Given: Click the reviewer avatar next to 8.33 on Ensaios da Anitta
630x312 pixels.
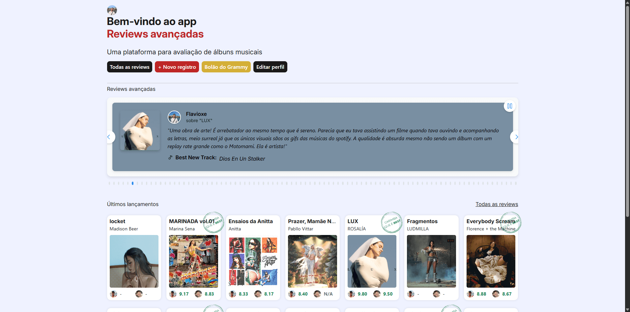Looking at the screenshot, I should click(x=232, y=294).
